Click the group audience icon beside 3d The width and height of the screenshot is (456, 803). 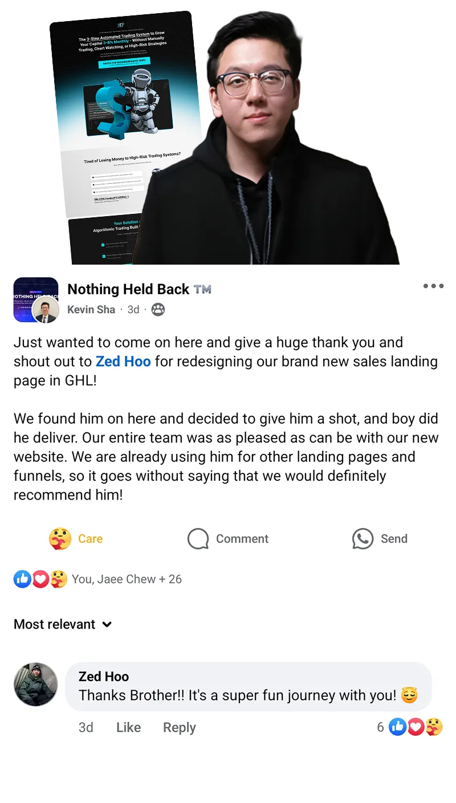[x=158, y=310]
